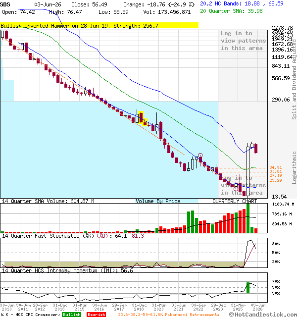Click the red circle marker near 30-Sep-2022
This screenshot has width=297, height=317.
(200, 155)
